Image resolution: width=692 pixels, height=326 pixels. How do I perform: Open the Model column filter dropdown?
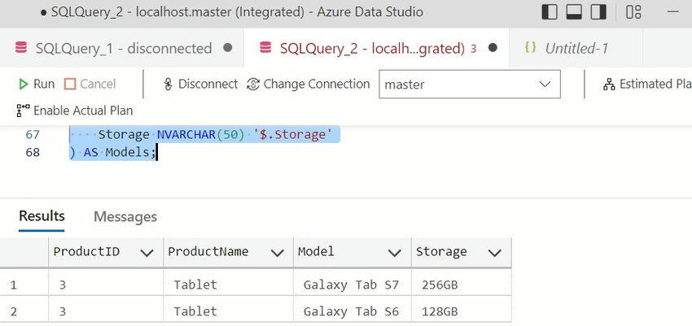tap(395, 252)
